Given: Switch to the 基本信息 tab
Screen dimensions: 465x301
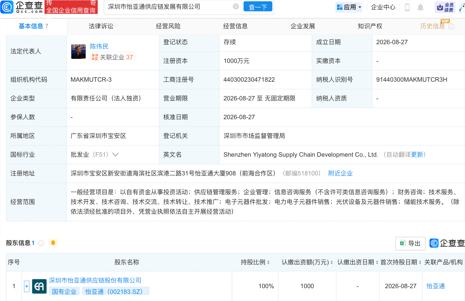Looking at the screenshot, I should [33, 26].
